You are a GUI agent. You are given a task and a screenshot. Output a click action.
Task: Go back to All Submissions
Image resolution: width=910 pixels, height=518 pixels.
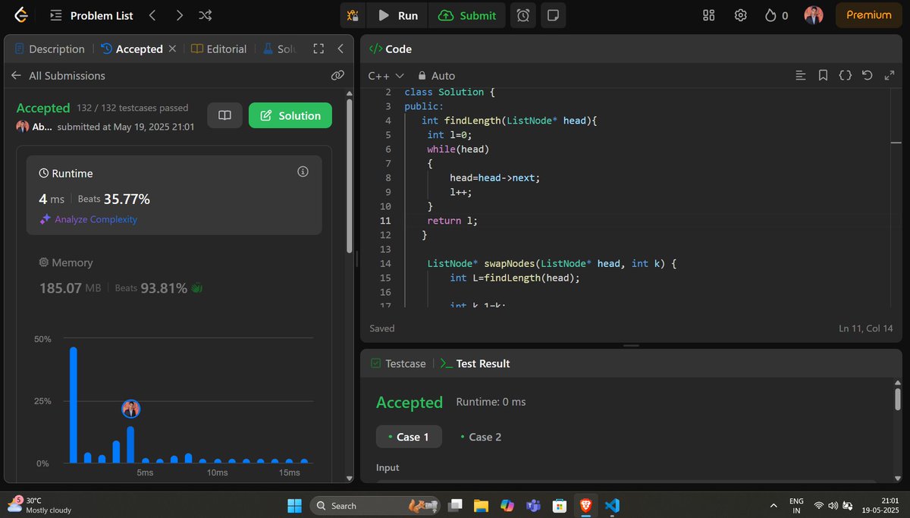[58, 76]
